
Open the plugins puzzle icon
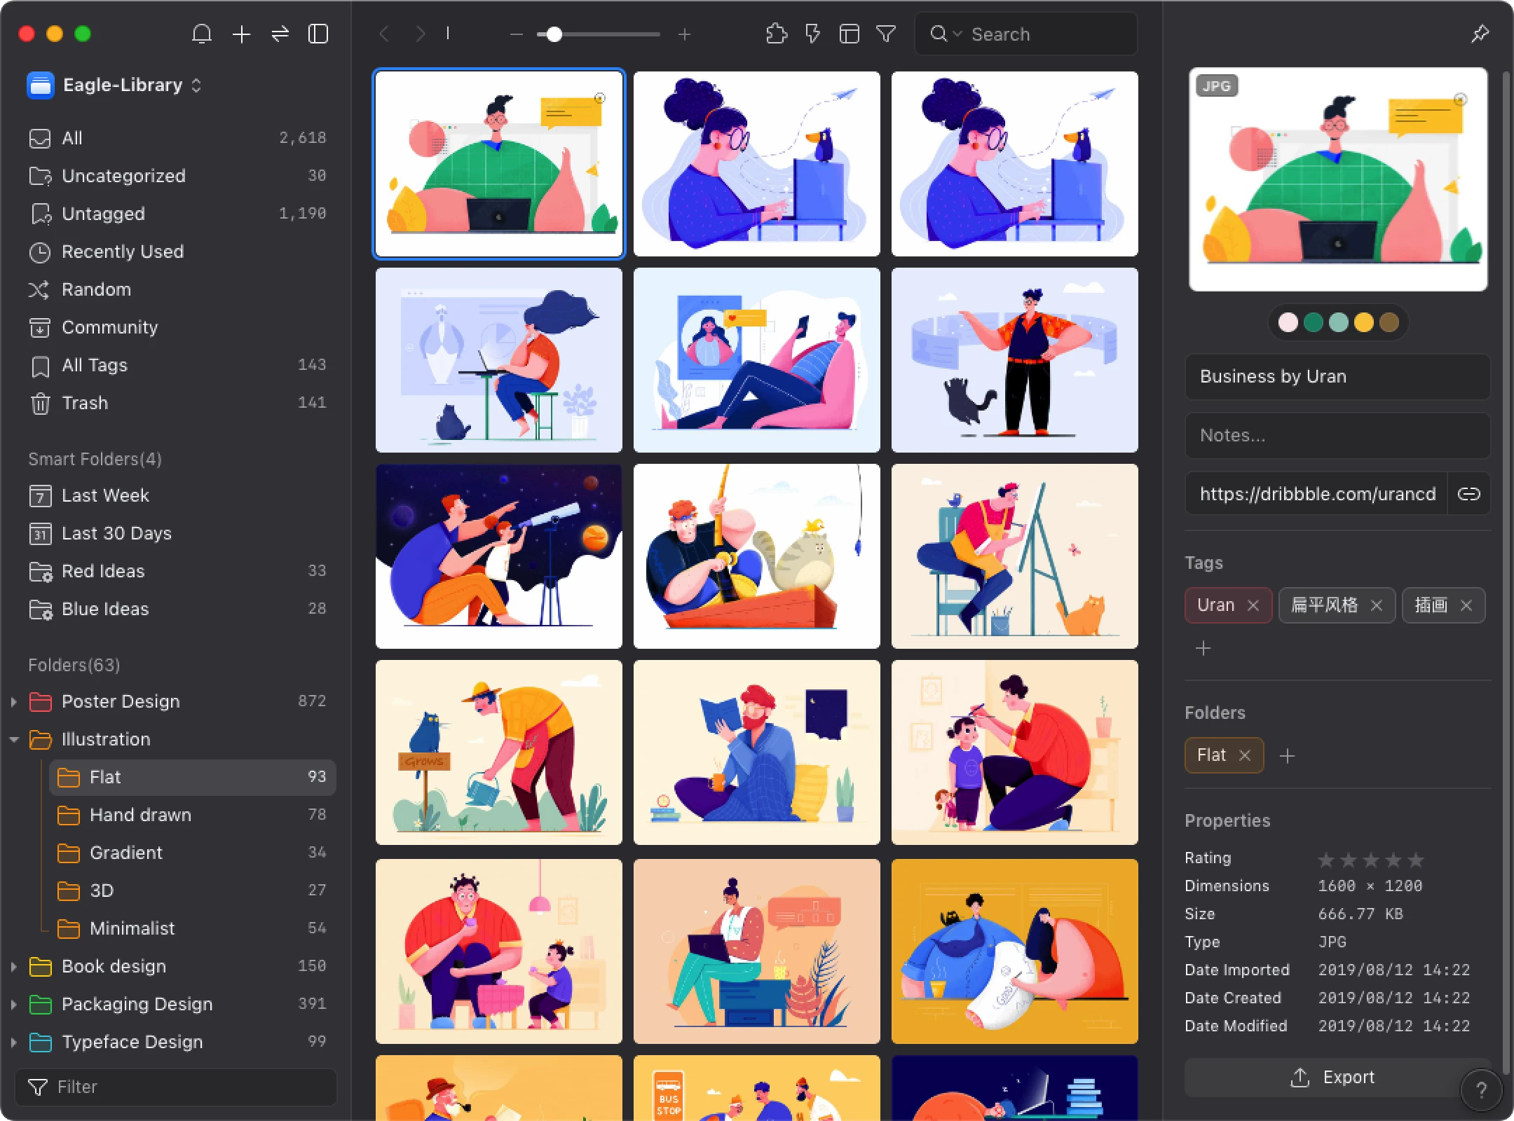(x=777, y=34)
